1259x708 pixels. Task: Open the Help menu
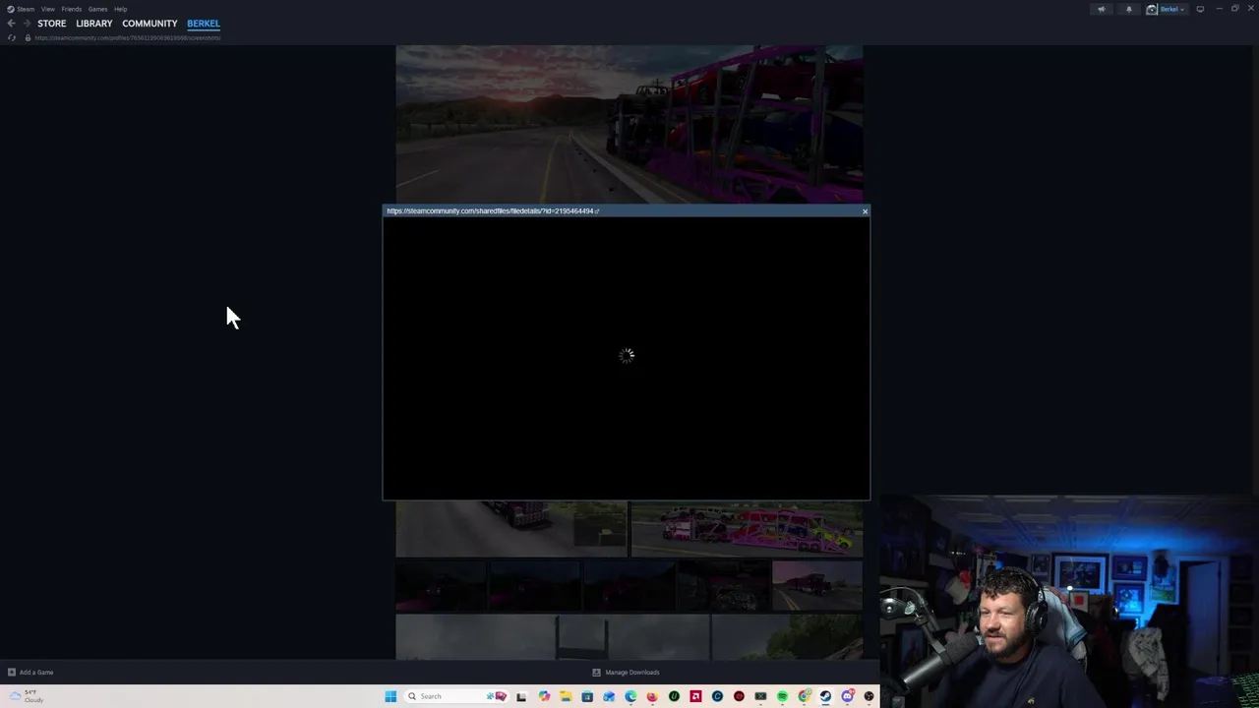pyautogui.click(x=120, y=9)
